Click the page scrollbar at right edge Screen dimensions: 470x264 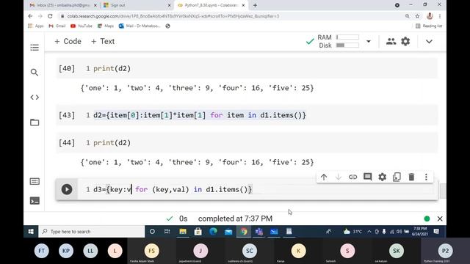pyautogui.click(x=443, y=191)
